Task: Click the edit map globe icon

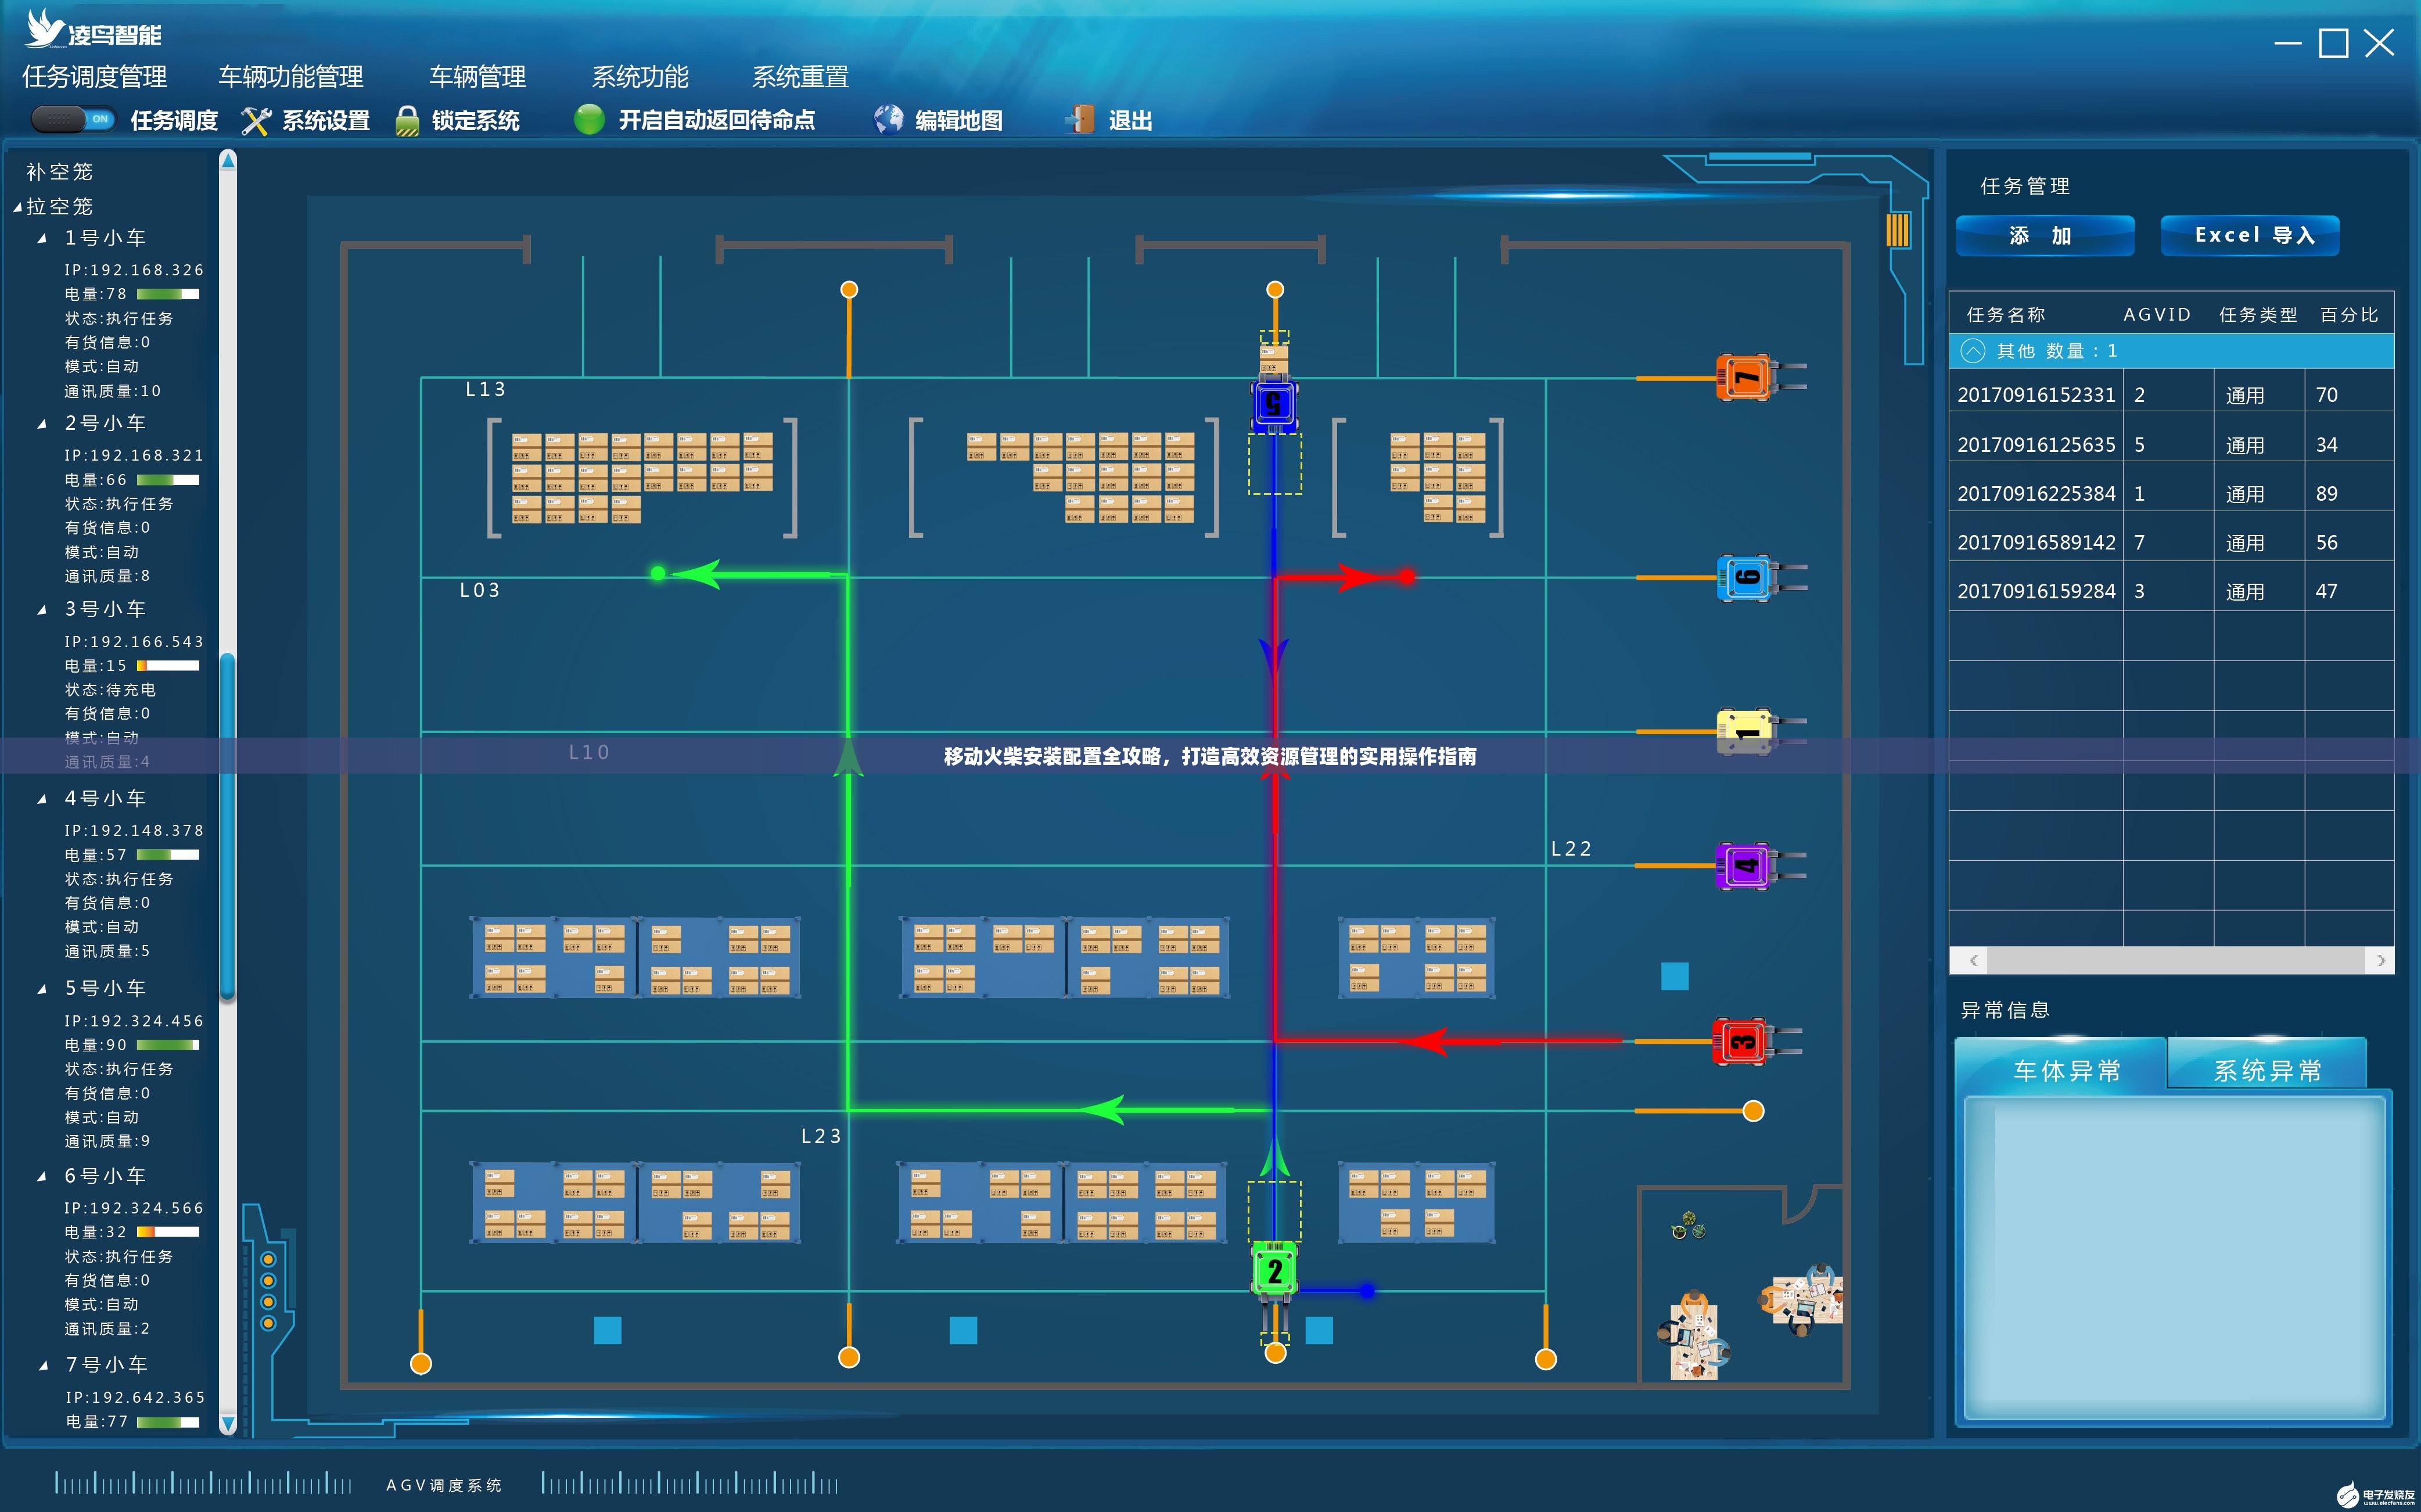Action: (888, 120)
